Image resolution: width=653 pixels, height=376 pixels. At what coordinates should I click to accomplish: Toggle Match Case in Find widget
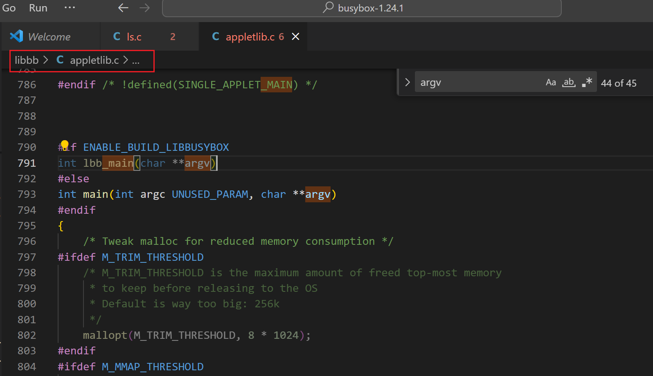pyautogui.click(x=551, y=83)
